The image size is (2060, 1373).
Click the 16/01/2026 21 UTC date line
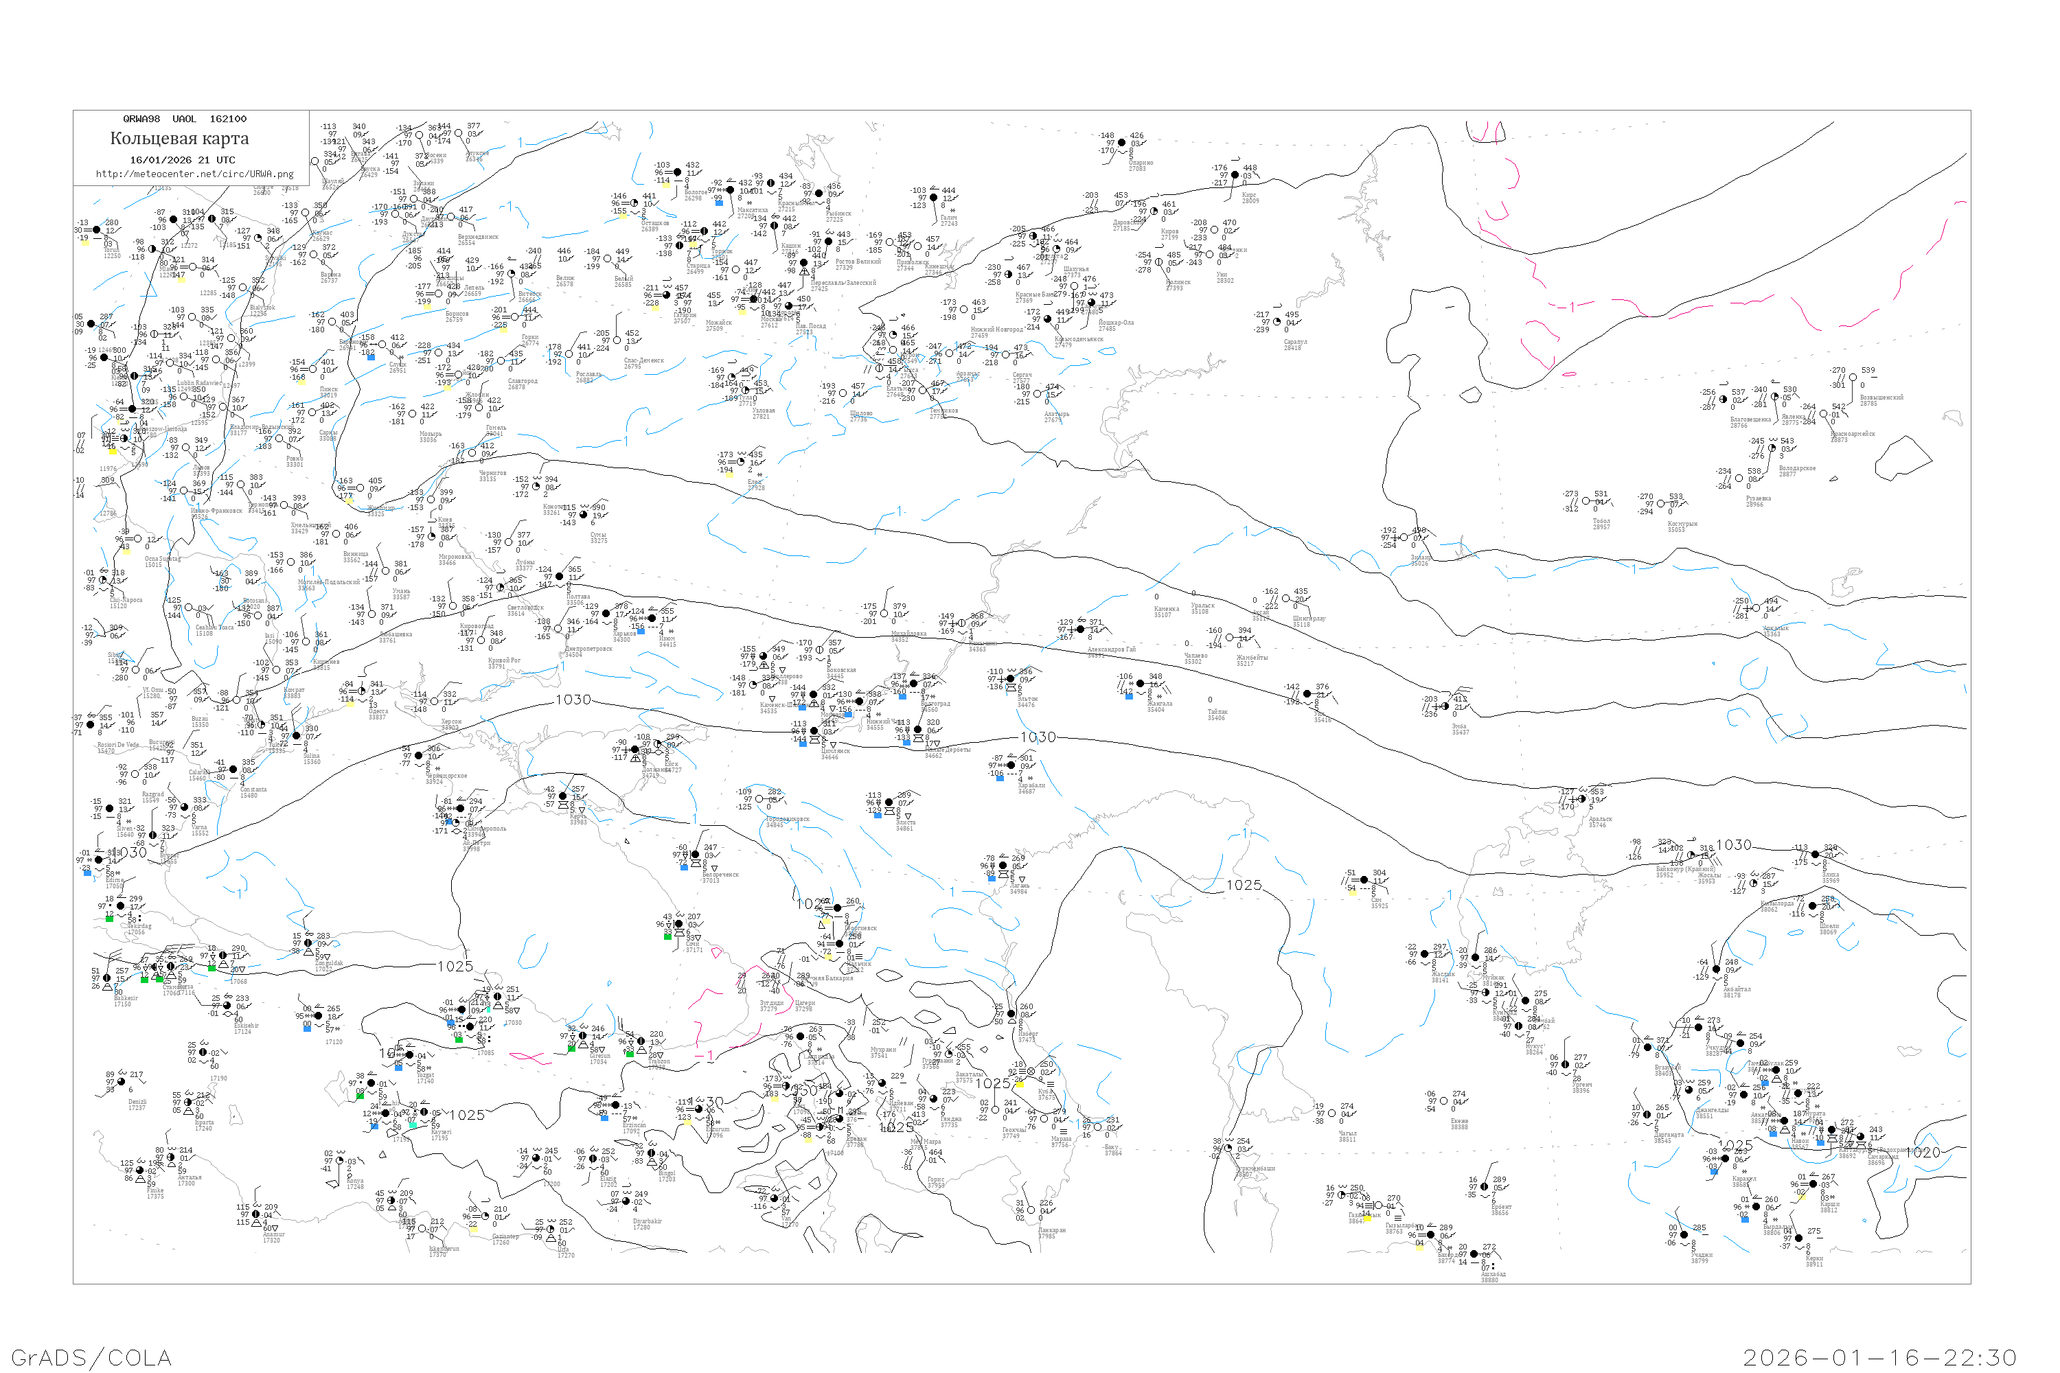click(x=182, y=160)
